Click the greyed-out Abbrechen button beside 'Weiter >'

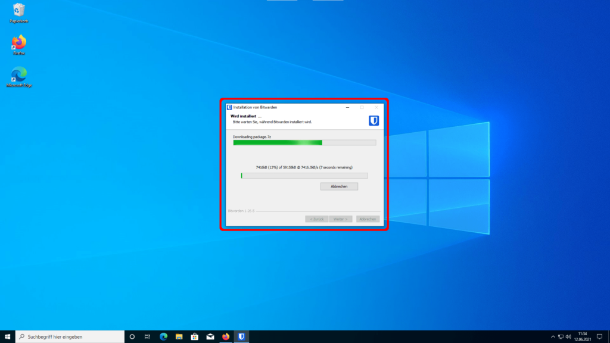(x=368, y=219)
